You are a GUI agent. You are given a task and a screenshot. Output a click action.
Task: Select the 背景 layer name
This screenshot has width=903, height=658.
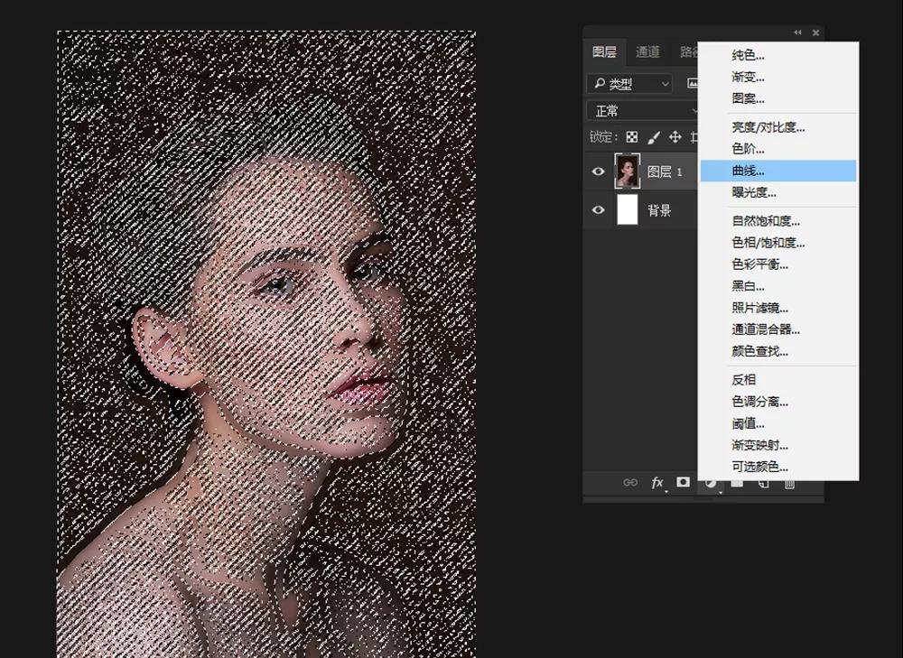(x=659, y=210)
